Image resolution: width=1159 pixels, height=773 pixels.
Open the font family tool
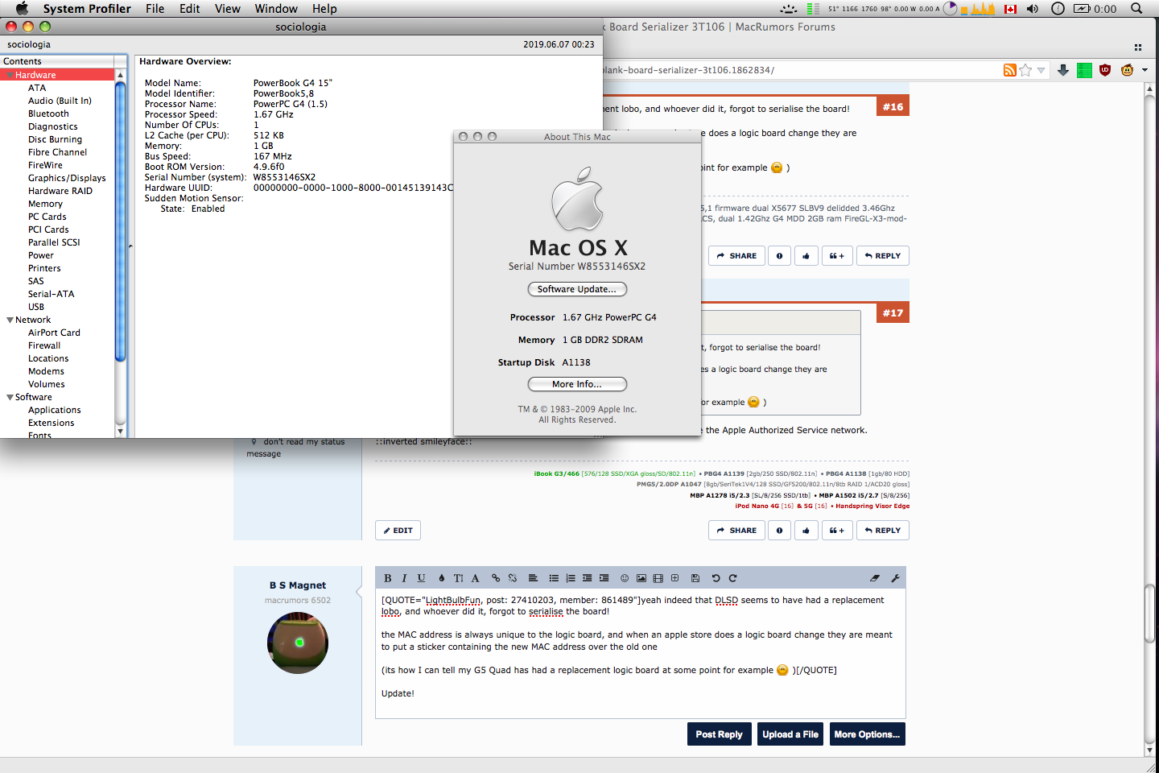tap(475, 578)
